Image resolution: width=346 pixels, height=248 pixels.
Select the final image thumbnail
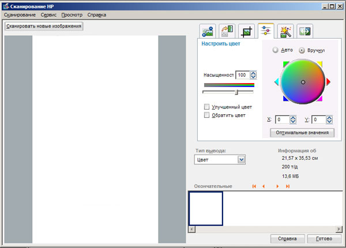click(206, 209)
